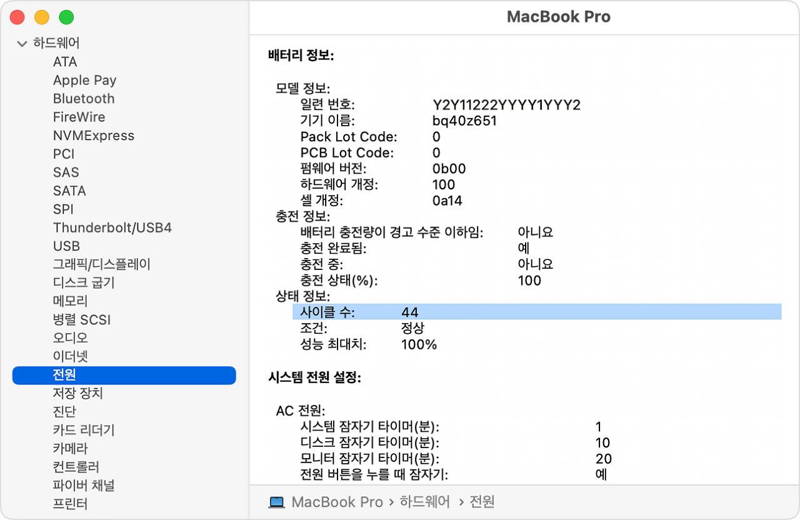Select SAS in the sidebar
This screenshot has width=800, height=520.
tap(66, 172)
